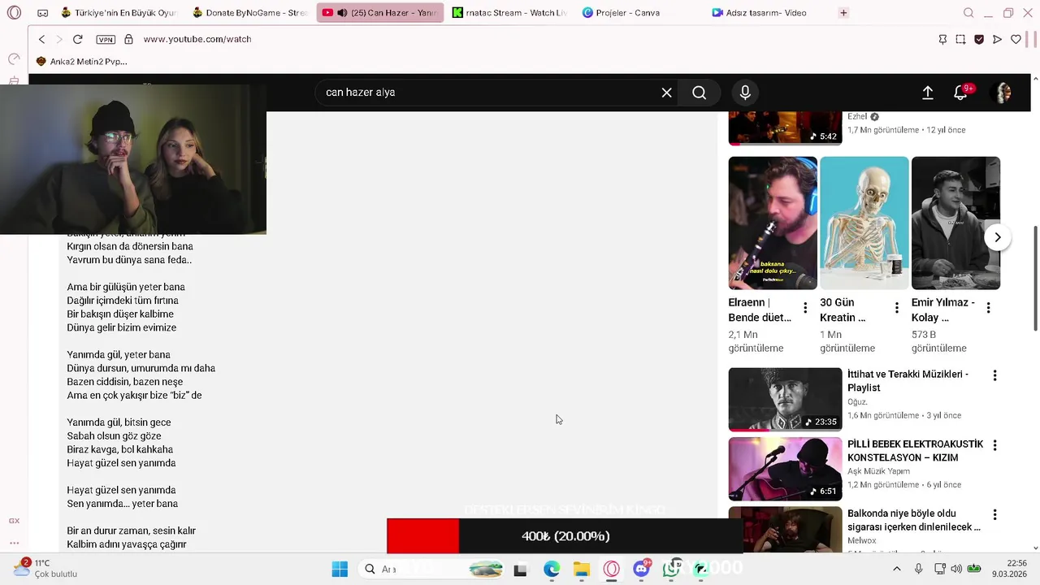Viewport: 1040px width, 585px height.
Task: Open options for 30 Gün Kreatin short
Action: pyautogui.click(x=897, y=308)
